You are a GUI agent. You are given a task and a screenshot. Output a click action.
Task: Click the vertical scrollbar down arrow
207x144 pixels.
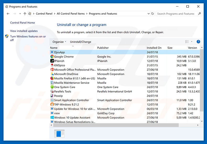(x=202, y=121)
